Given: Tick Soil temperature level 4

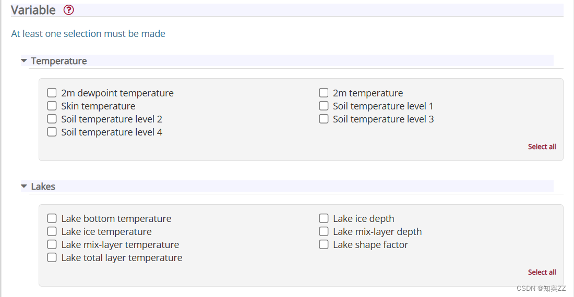Looking at the screenshot, I should (x=52, y=132).
